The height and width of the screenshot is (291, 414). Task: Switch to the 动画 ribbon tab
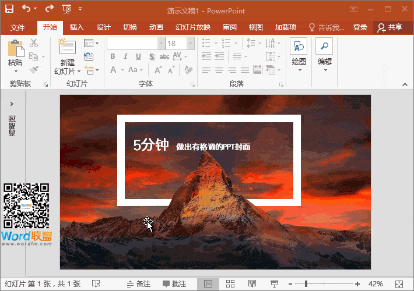156,27
